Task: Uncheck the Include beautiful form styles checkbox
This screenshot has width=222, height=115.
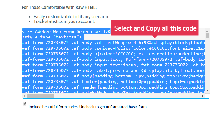Action: [25, 104]
